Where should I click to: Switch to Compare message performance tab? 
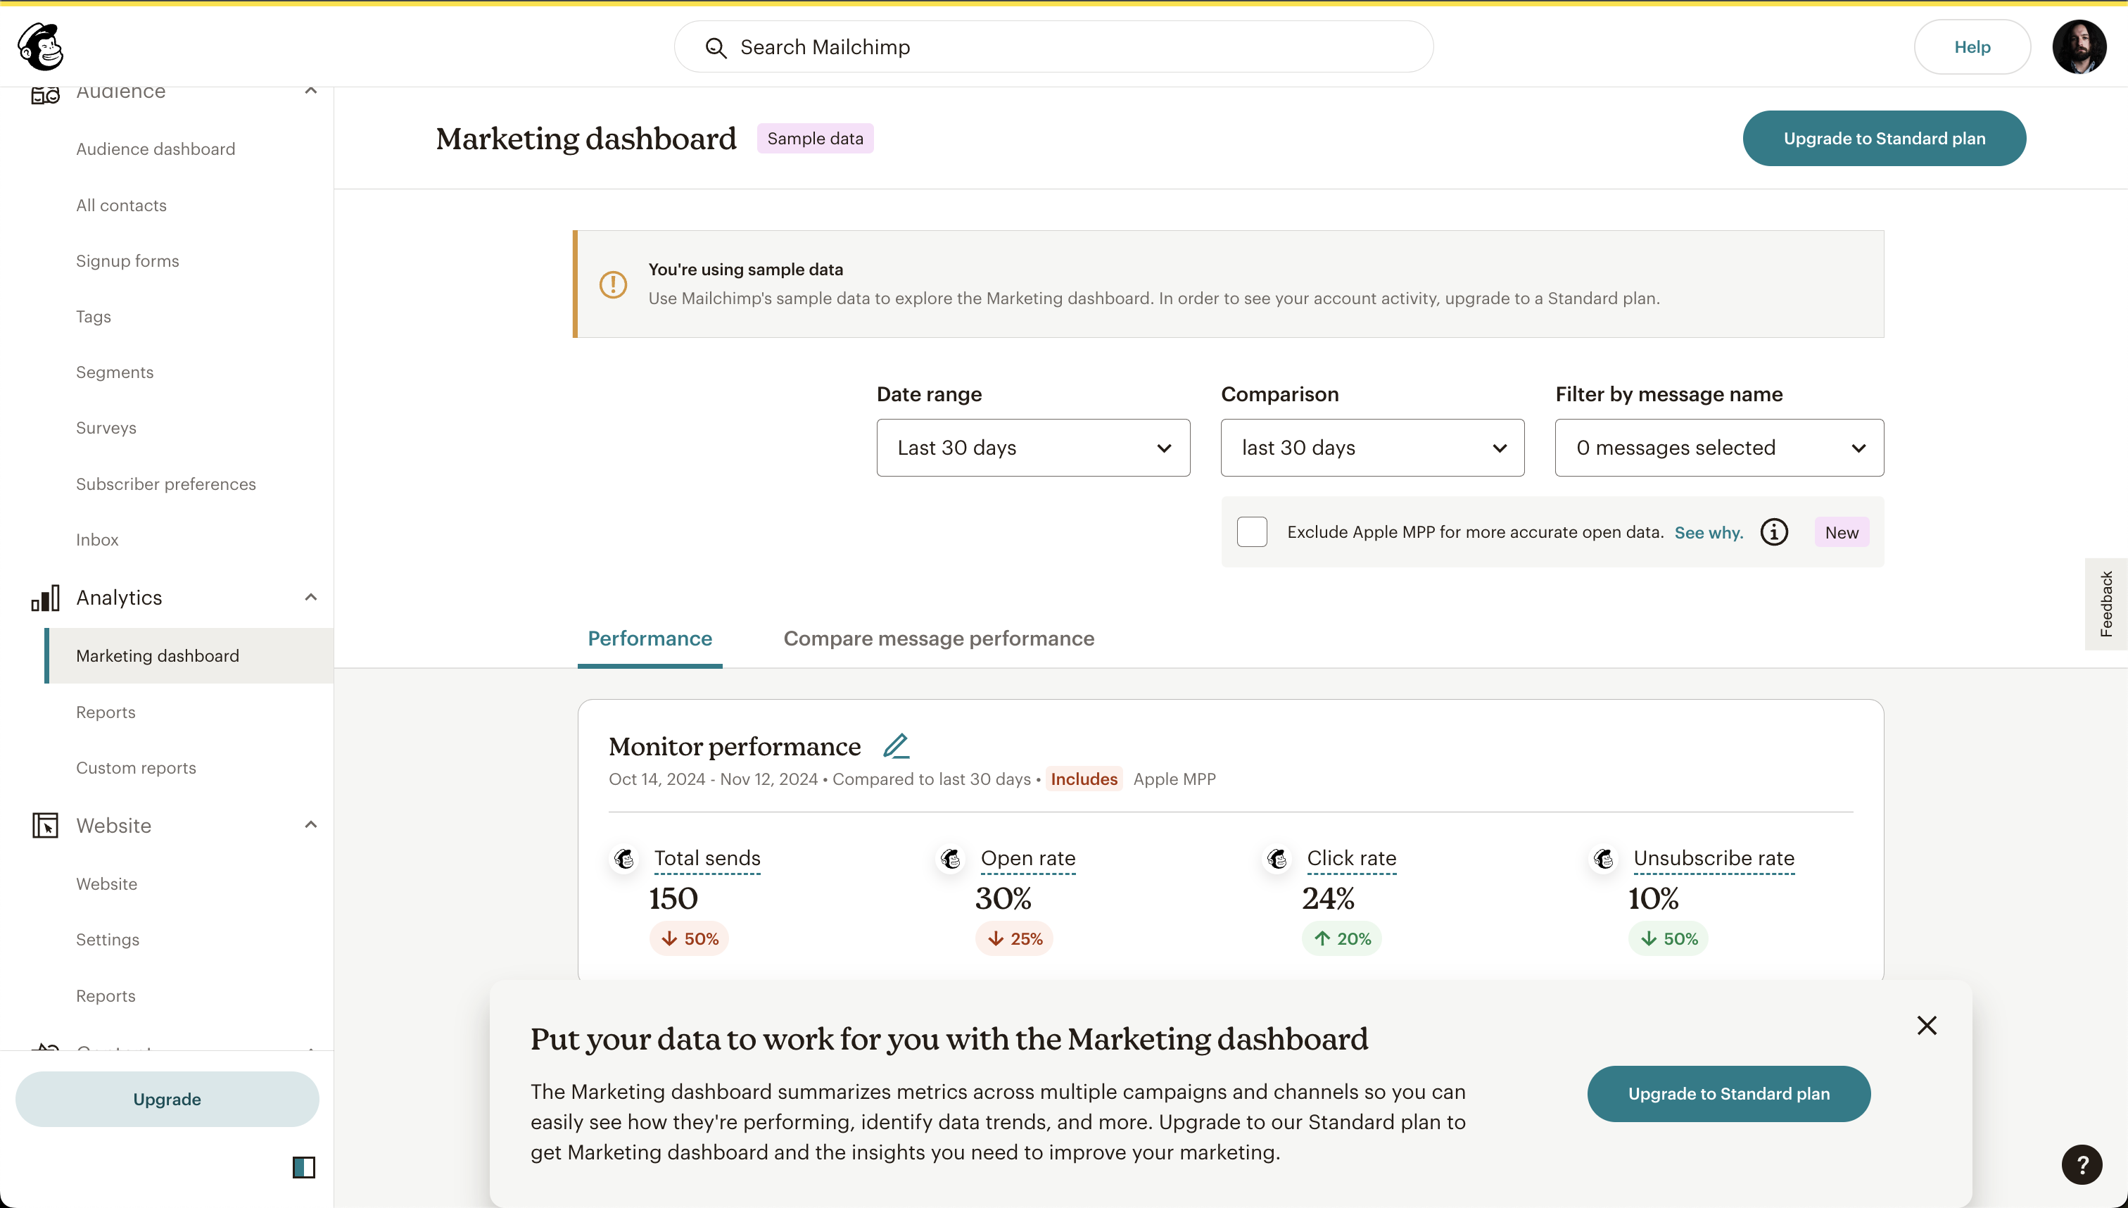point(939,639)
